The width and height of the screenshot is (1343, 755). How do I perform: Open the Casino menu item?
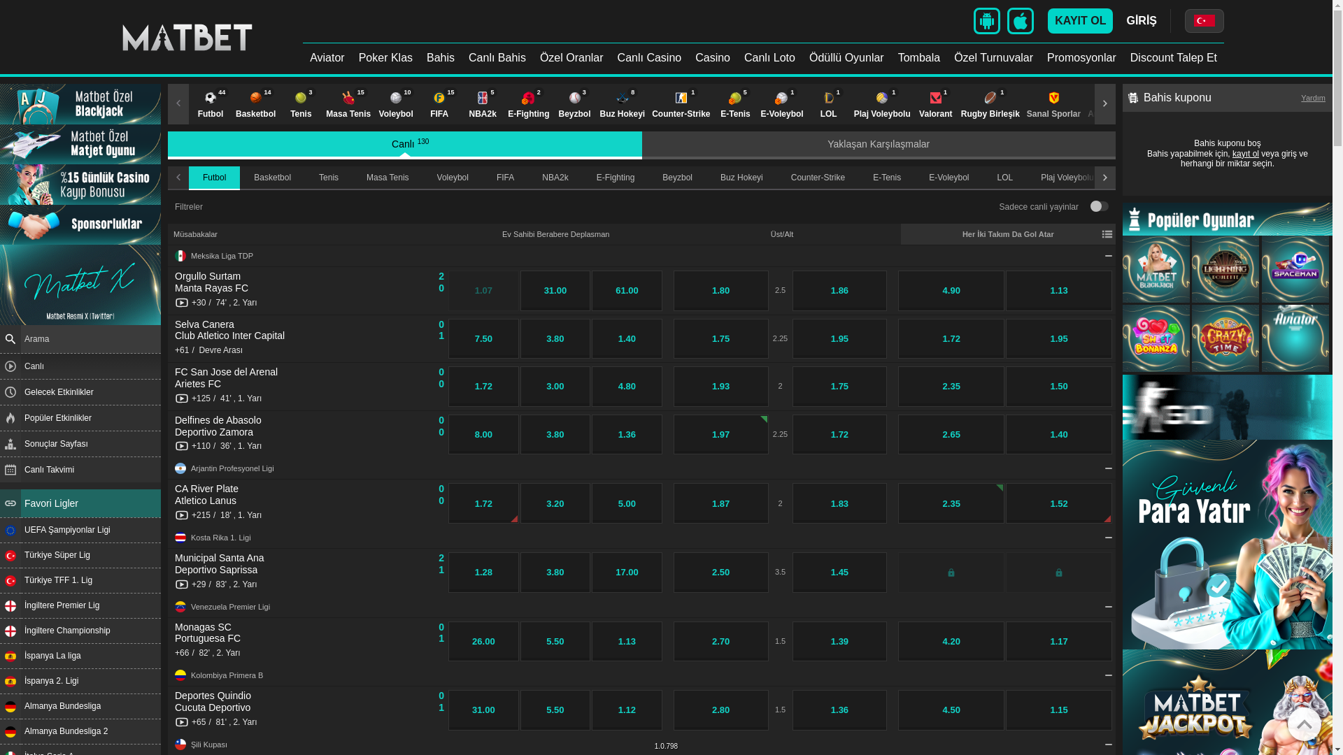click(x=713, y=58)
